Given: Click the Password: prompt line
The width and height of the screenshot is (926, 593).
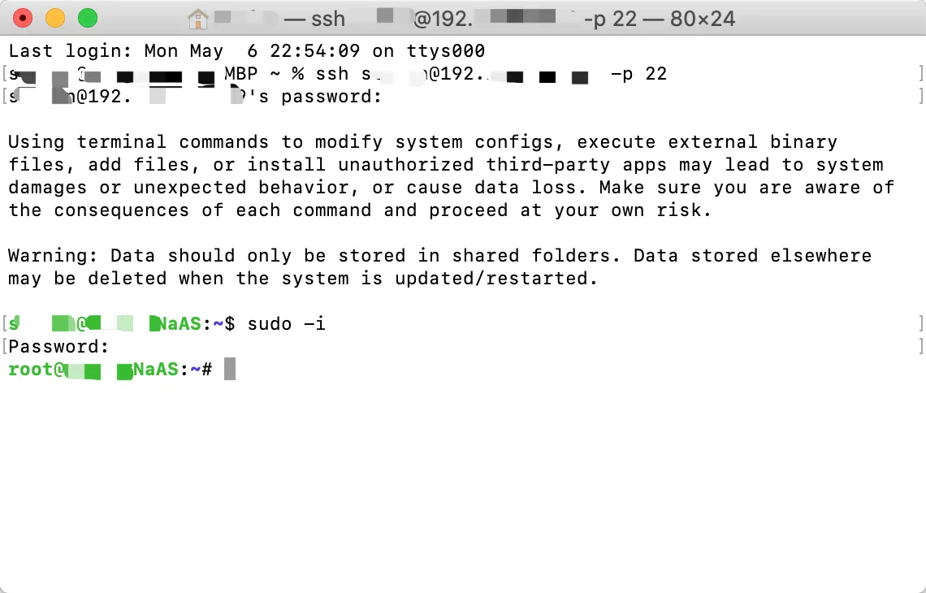Looking at the screenshot, I should click(x=57, y=346).
